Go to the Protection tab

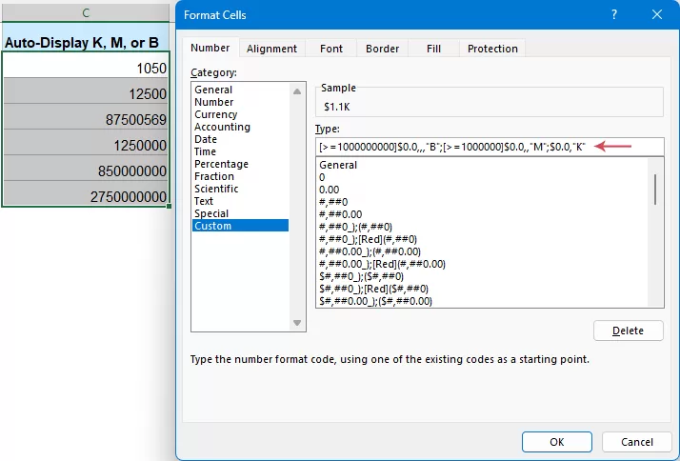[x=492, y=49]
